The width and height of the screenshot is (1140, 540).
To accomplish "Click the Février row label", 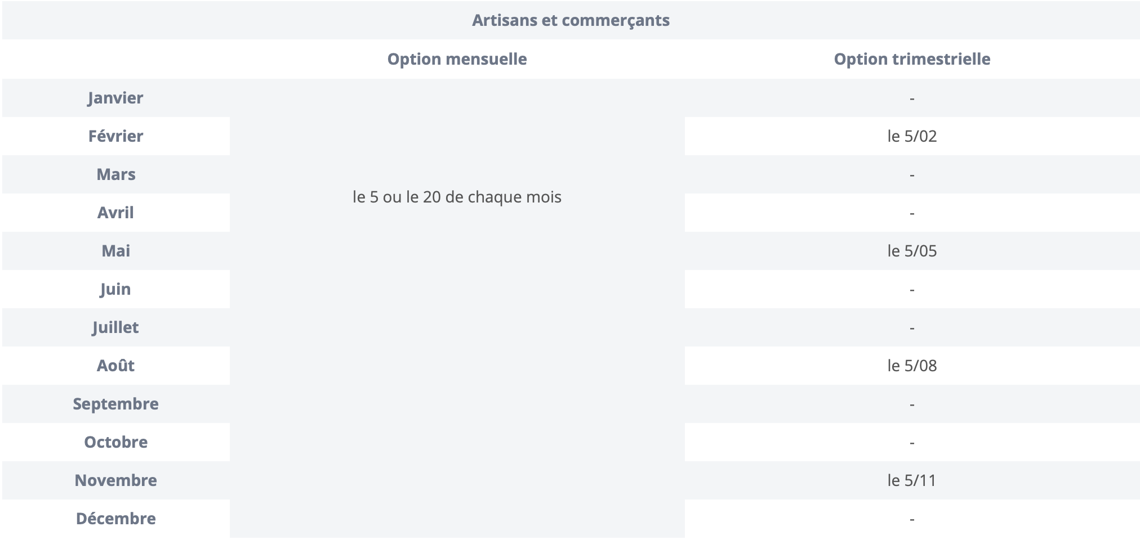I will (115, 136).
